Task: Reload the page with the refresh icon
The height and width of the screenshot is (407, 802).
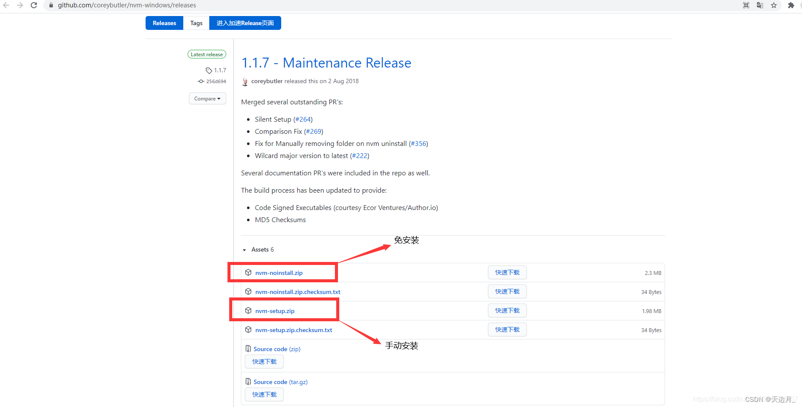Action: (x=34, y=5)
